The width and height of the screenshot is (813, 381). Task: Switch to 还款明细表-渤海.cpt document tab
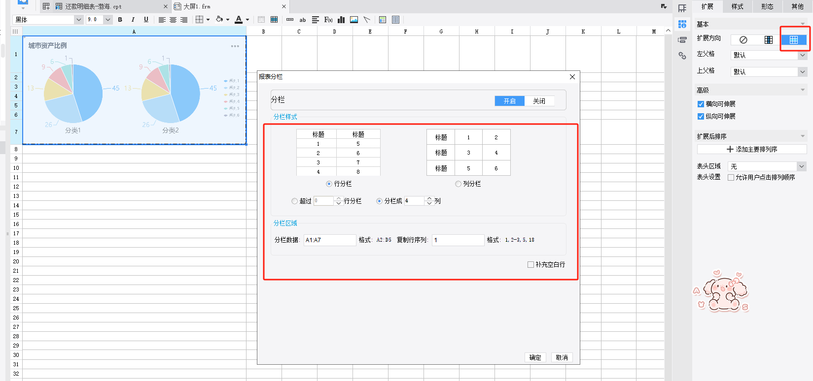pos(106,6)
